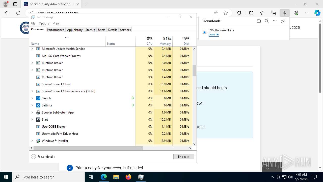Image resolution: width=323 pixels, height=182 pixels.
Task: Click the Search process magnifier icon
Action: [38, 98]
